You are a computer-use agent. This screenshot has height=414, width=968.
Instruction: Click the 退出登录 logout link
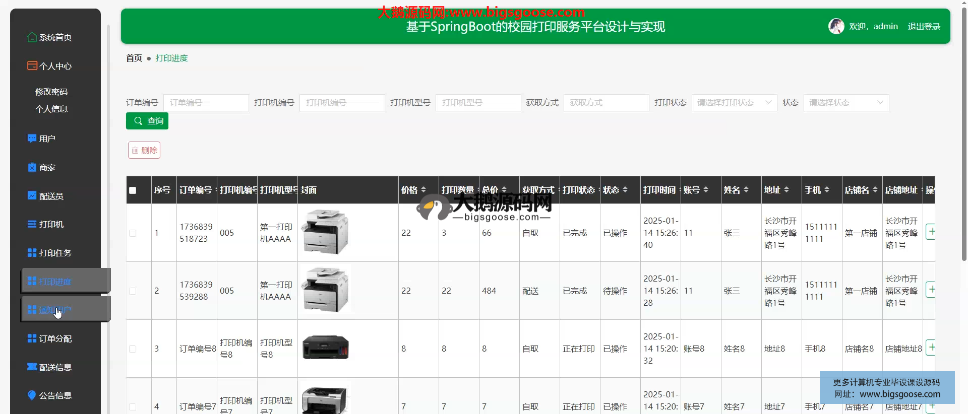[x=924, y=27]
